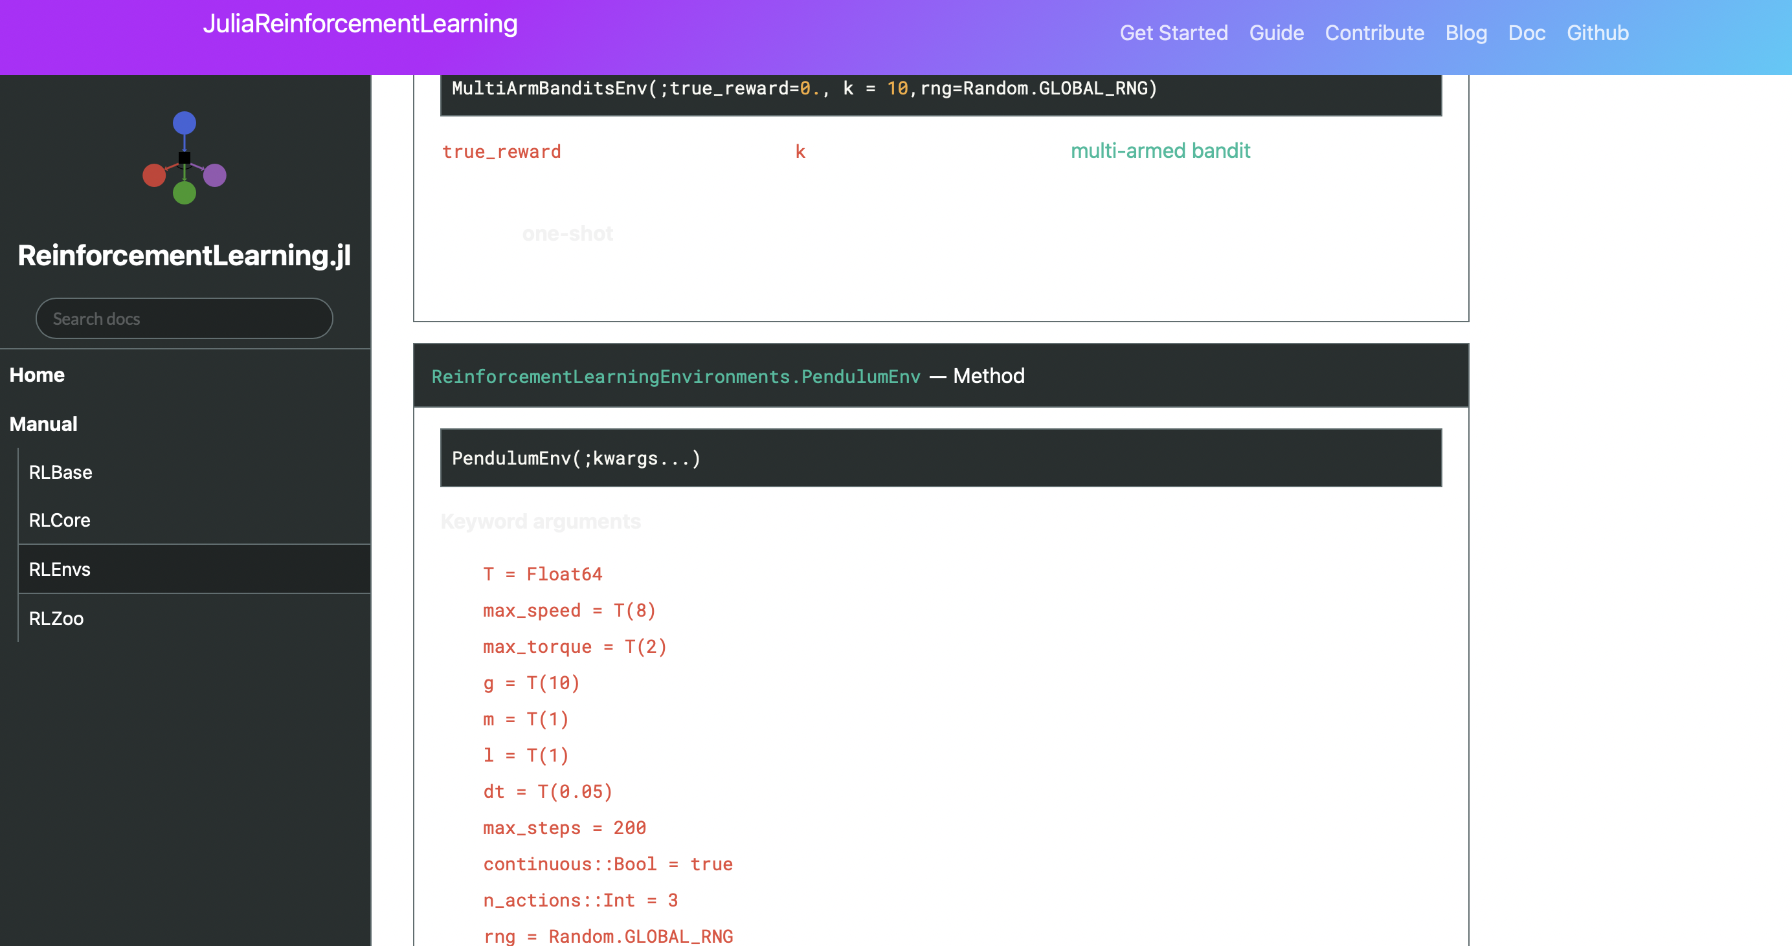1792x946 pixels.
Task: Open the Guide page
Action: click(1277, 32)
